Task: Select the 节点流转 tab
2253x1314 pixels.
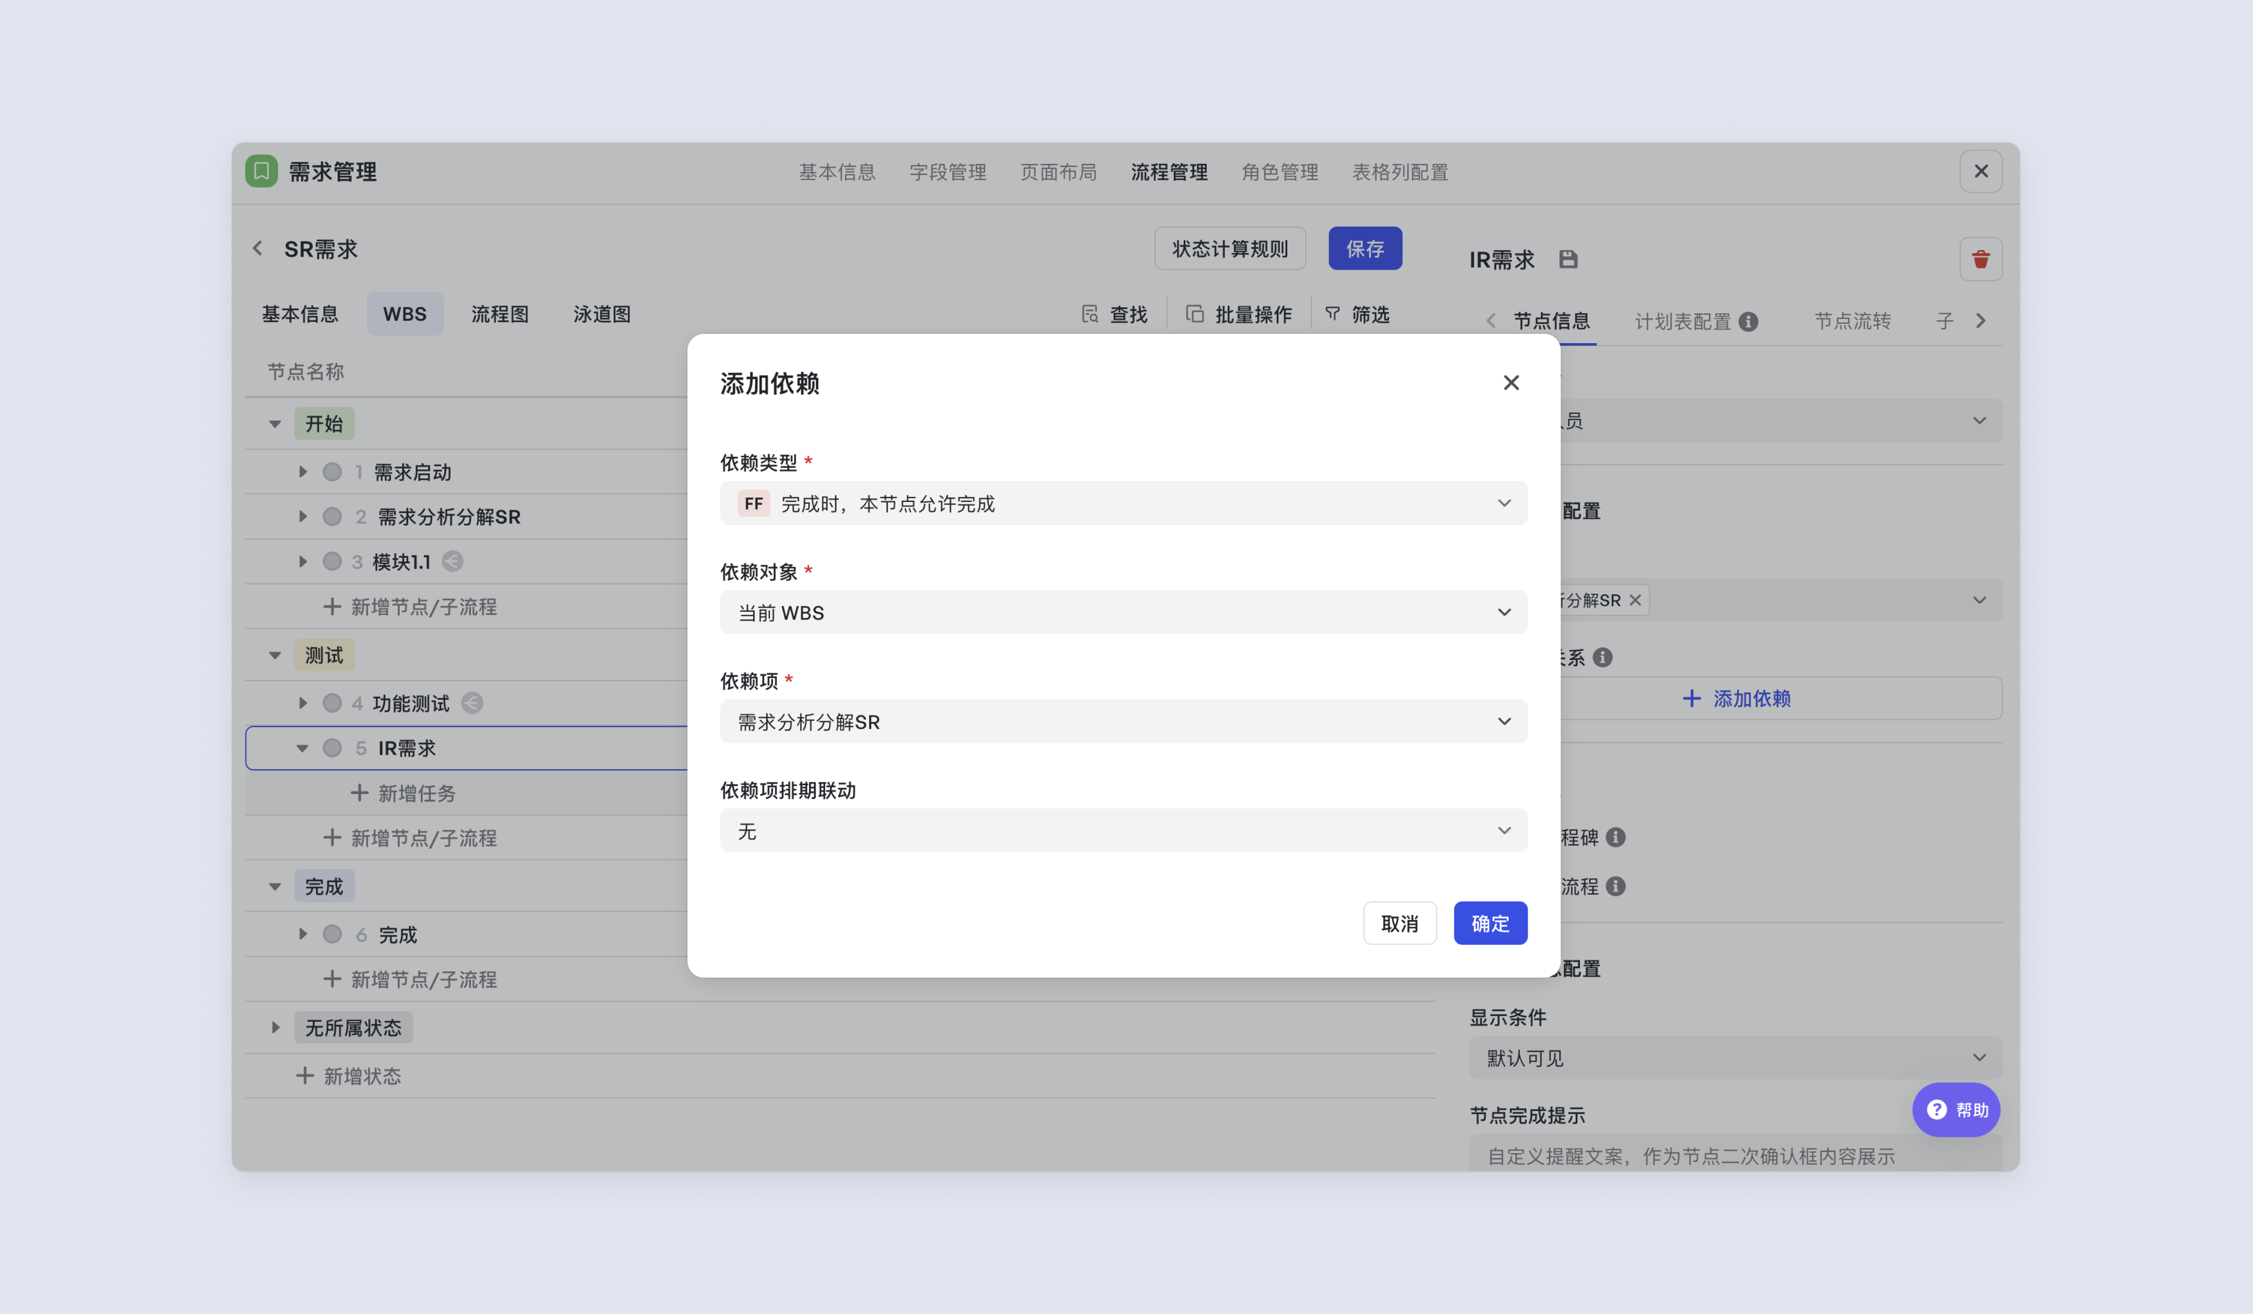Action: pos(1852,321)
